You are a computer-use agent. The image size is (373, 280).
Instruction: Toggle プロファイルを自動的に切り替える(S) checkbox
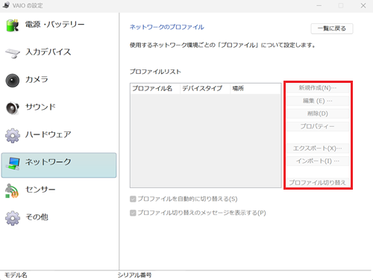133,199
